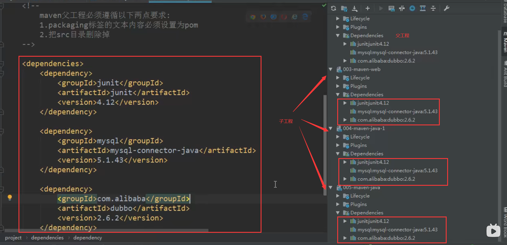The height and width of the screenshot is (245, 507).
Task: Expand Lifecycle under 004-maven-java-1
Action: (x=338, y=137)
